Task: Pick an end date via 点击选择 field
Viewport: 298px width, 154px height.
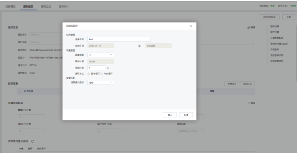Action: coord(158,46)
